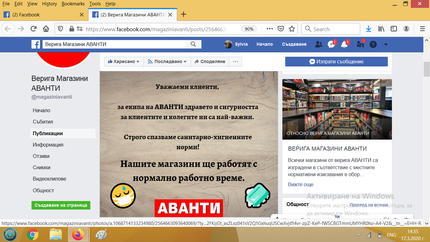Click the Firefox Search box
Screen dimensions: 430x242
[331, 29]
